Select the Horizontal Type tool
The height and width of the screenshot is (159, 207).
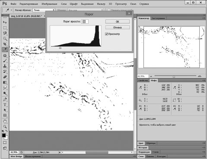click(x=5, y=105)
